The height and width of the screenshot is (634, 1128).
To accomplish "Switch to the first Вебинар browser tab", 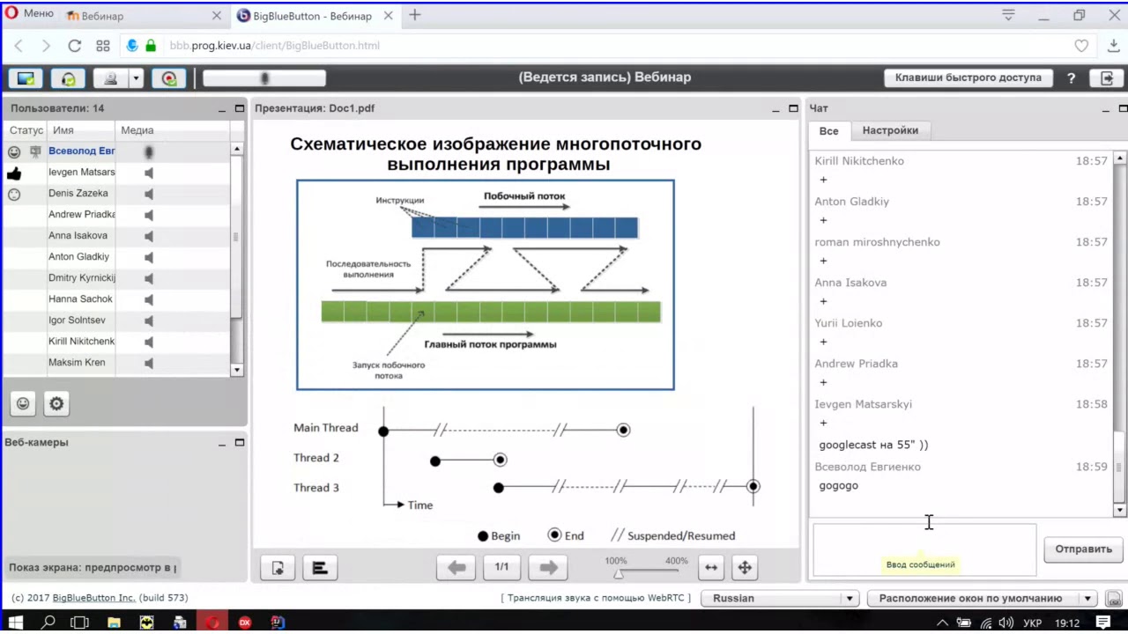I will tap(141, 16).
